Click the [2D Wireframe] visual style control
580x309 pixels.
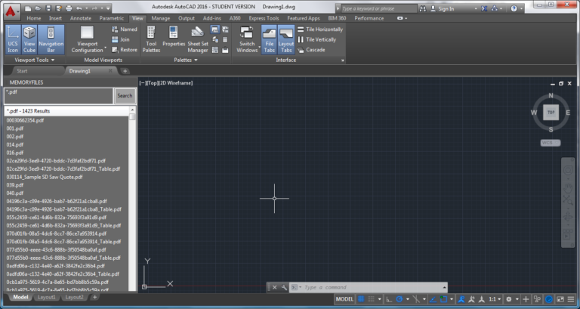coord(176,83)
